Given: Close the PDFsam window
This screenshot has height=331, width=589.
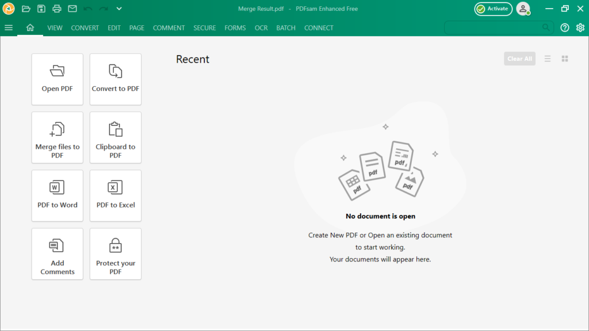Looking at the screenshot, I should (x=580, y=9).
